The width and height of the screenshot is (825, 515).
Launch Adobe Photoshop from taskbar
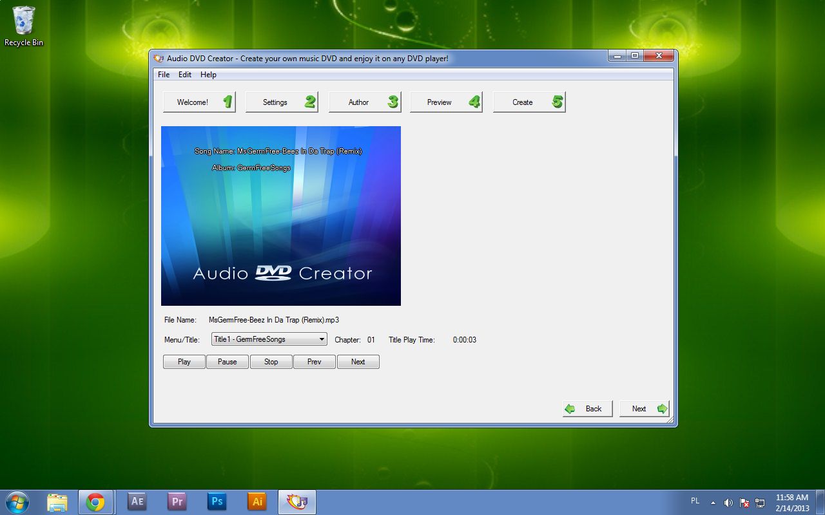click(217, 502)
